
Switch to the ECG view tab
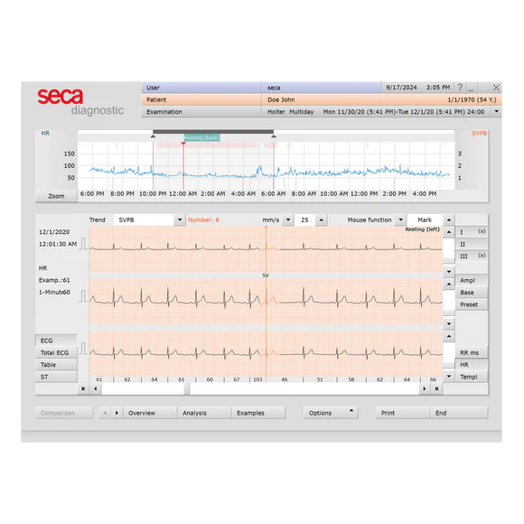click(56, 341)
